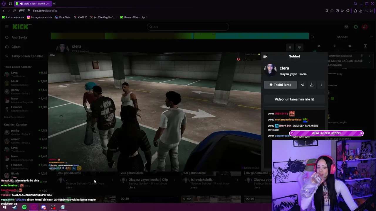The height and width of the screenshot is (211, 376).
Task: Open the browser extensions cube icon
Action: pos(355,11)
